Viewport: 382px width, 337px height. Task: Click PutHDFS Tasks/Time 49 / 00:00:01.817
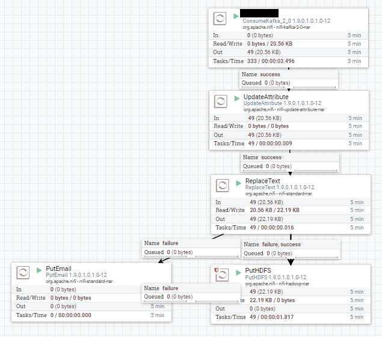tap(272, 317)
